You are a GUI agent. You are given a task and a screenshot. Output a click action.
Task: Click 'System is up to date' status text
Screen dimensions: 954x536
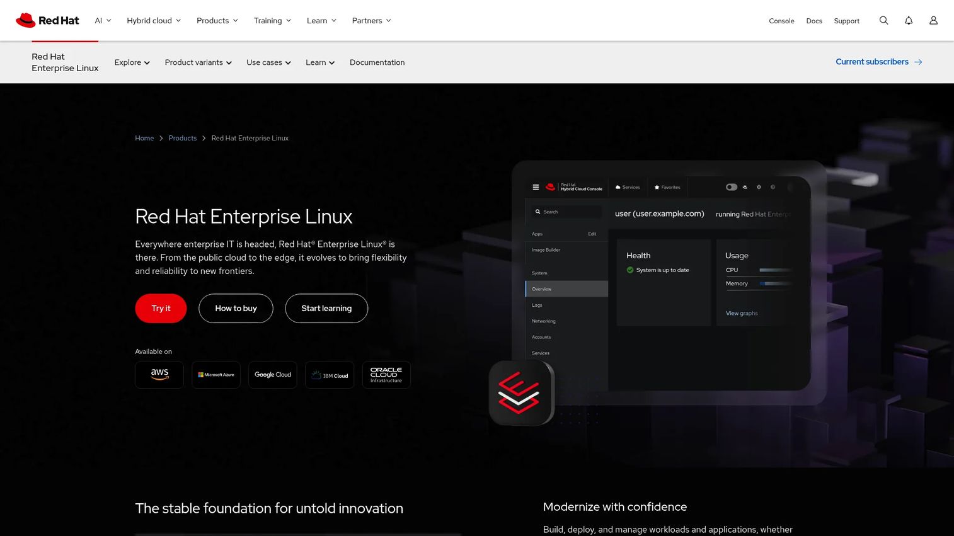coord(662,270)
